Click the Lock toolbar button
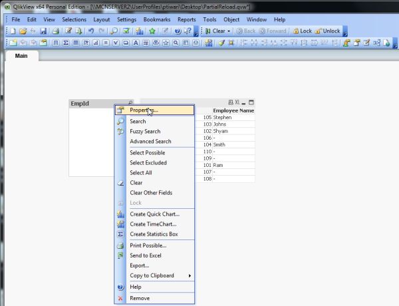 [303, 31]
